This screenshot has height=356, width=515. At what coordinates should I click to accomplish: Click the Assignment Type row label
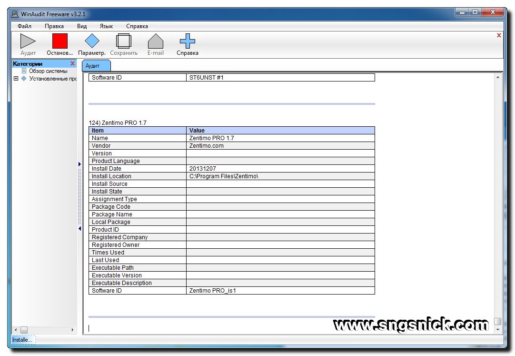click(114, 199)
